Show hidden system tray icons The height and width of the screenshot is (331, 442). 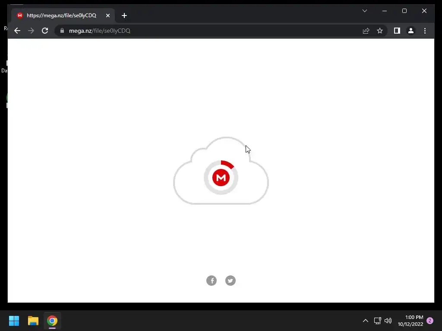tap(365, 321)
